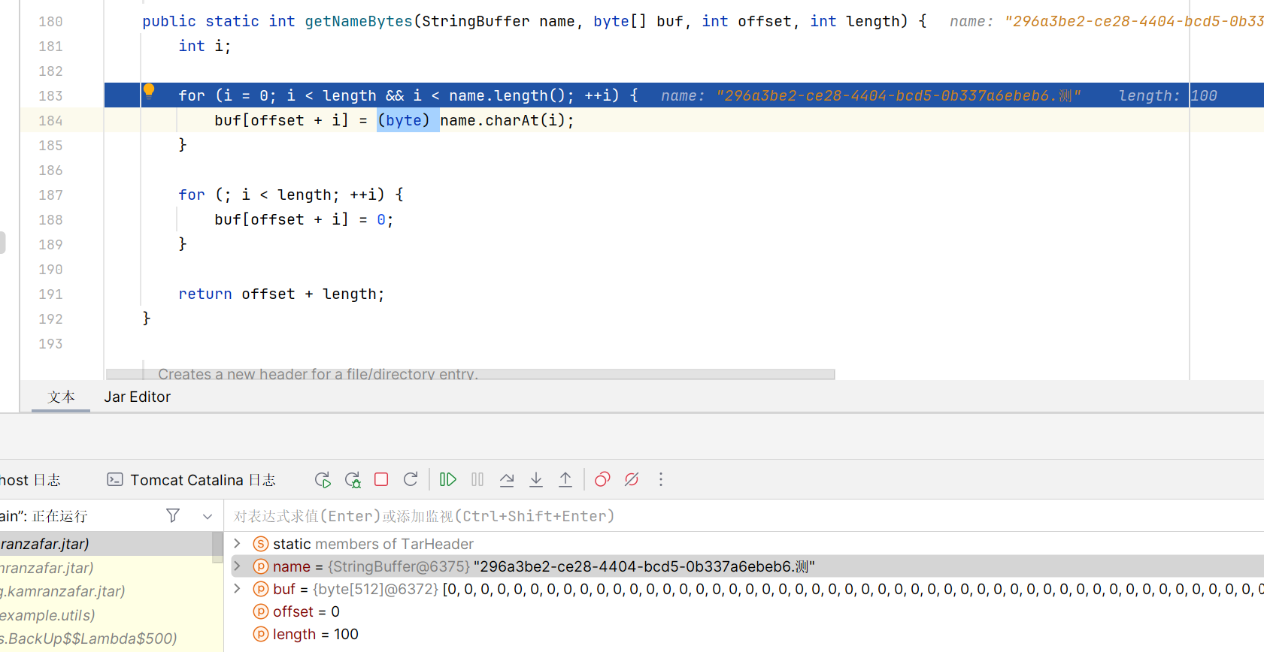Click Rerun in debug mode icon

[353, 480]
